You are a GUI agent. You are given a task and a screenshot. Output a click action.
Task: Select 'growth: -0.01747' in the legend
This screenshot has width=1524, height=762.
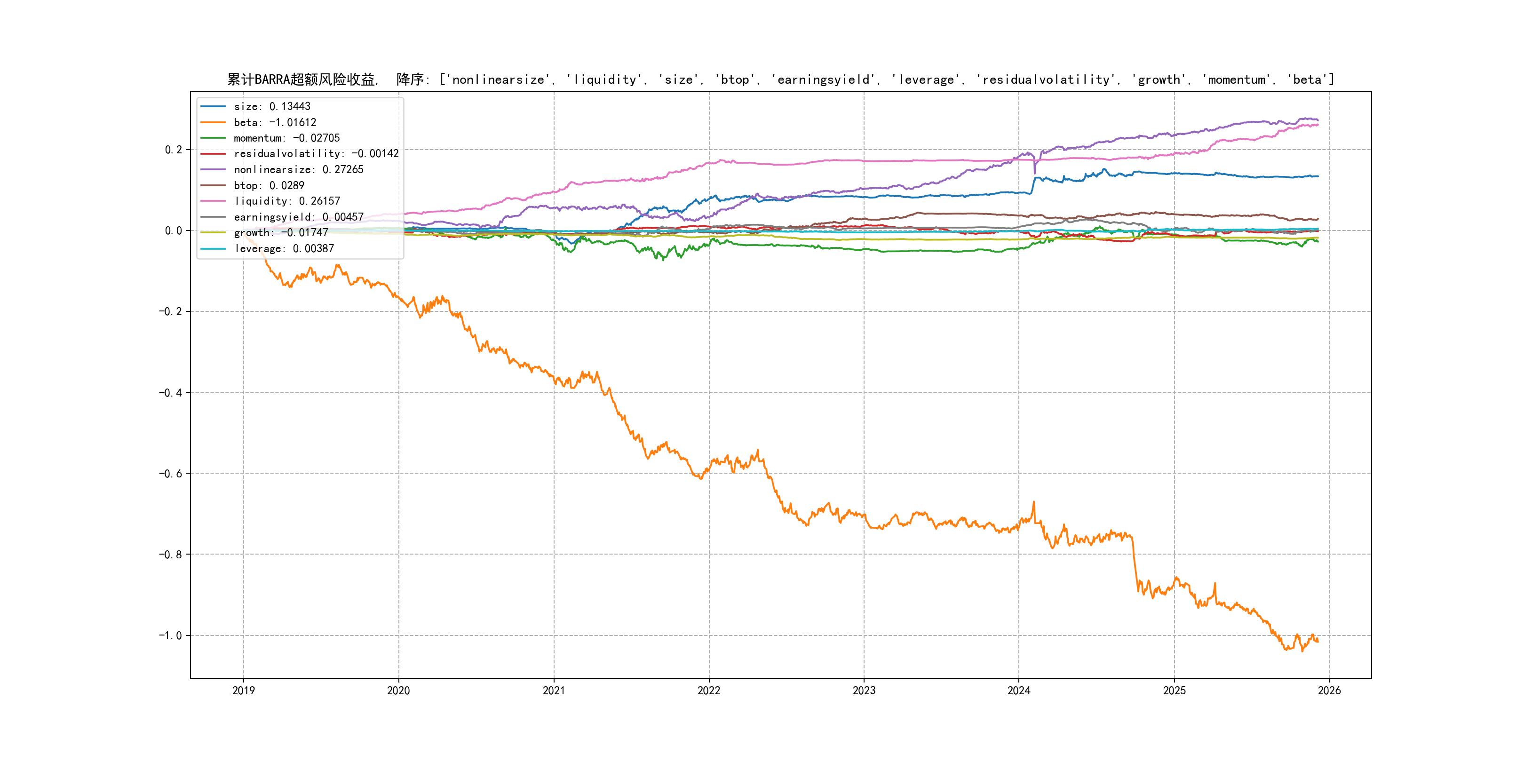click(280, 232)
